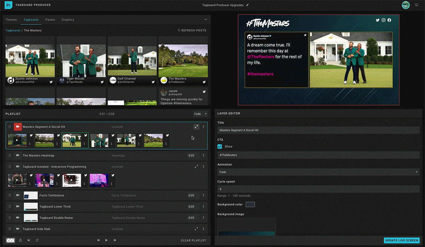Screen dimensions: 425x247
Task: Start playlist playback with the play button
Action: [x=106, y=240]
